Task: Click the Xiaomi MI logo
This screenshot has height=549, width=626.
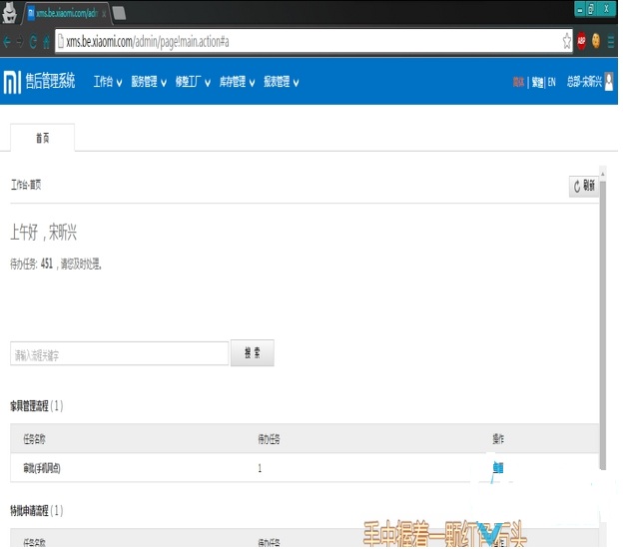Action: pos(12,82)
